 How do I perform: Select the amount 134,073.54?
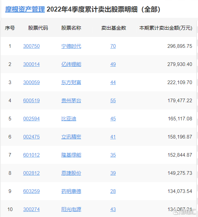tap(180, 191)
